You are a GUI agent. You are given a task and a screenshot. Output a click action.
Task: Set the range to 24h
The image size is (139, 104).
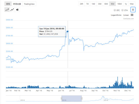81,4
